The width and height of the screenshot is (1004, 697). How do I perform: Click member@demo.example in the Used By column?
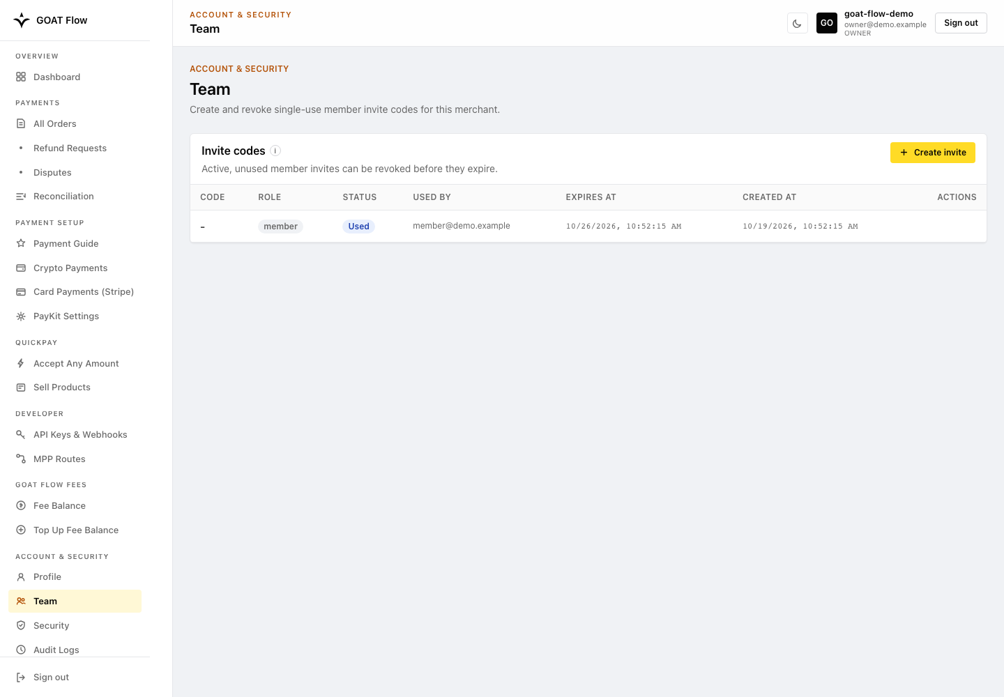pos(462,226)
